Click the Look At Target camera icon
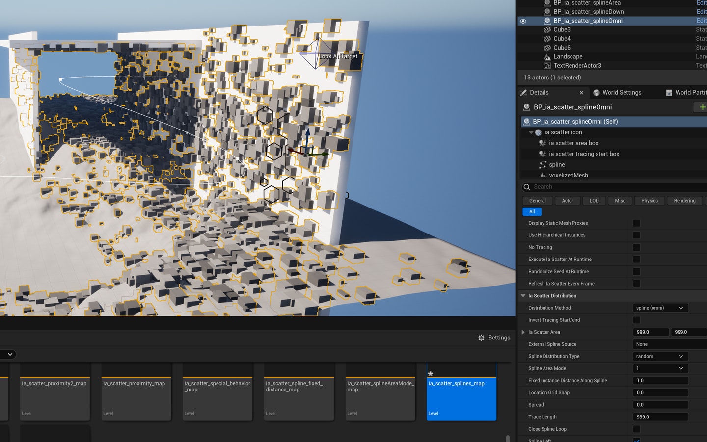The image size is (707, 442). tap(316, 53)
